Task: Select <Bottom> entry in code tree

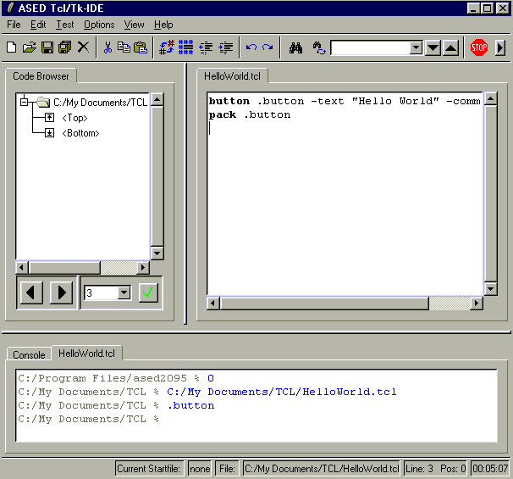Action: pos(80,133)
